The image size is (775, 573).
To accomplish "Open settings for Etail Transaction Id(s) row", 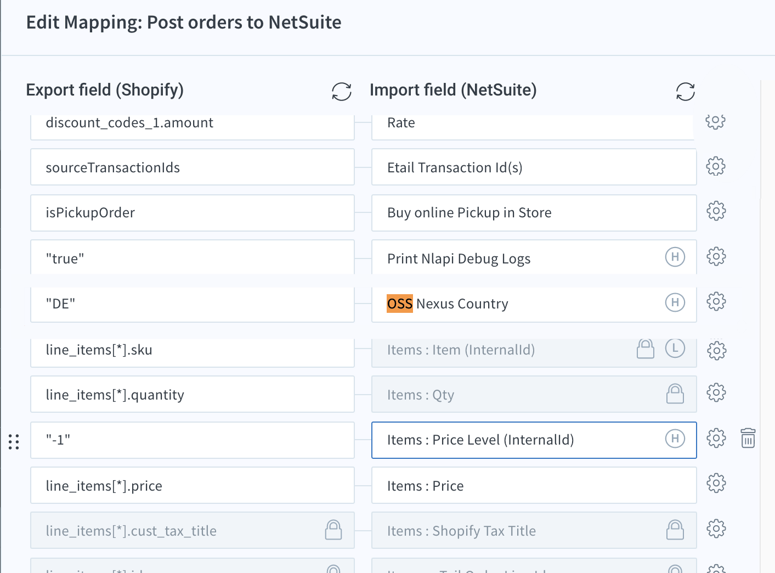I will 716,166.
